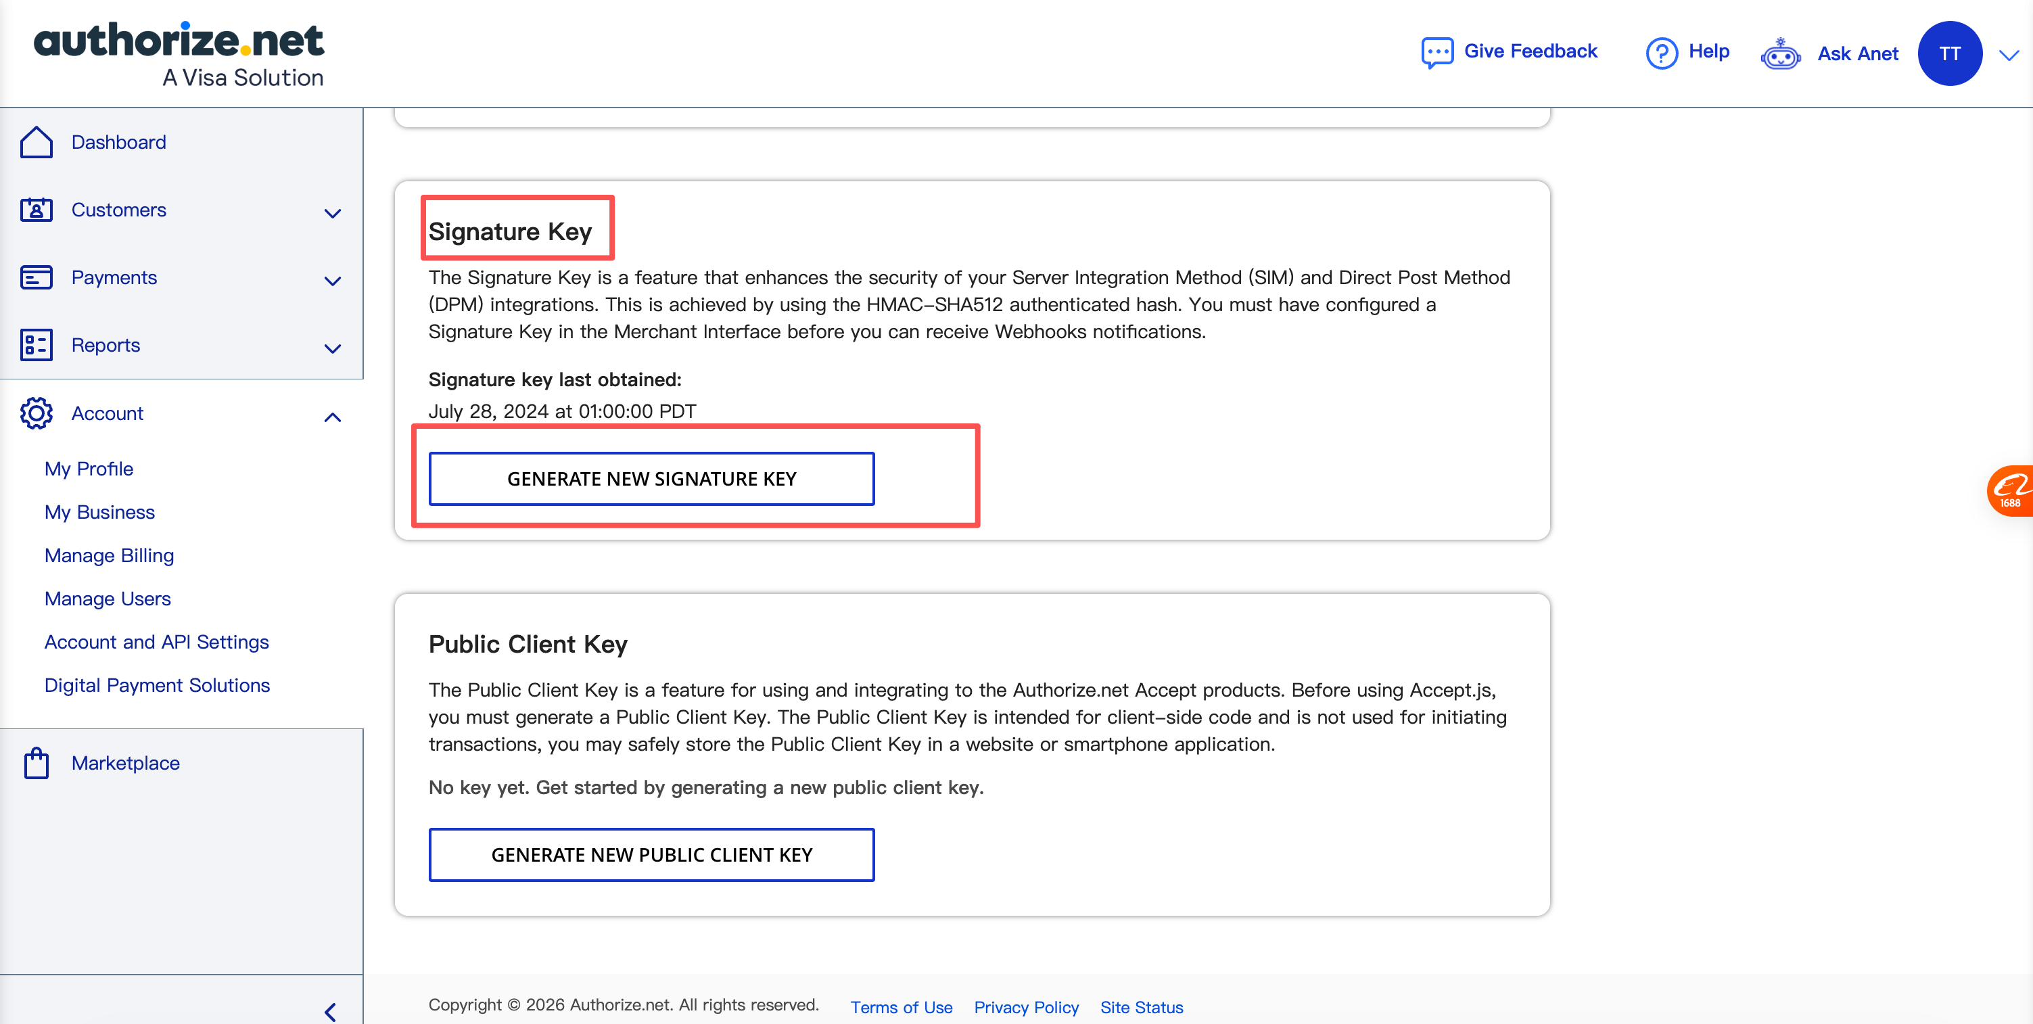Expand the Customers menu chevron
The image size is (2033, 1024).
333,213
